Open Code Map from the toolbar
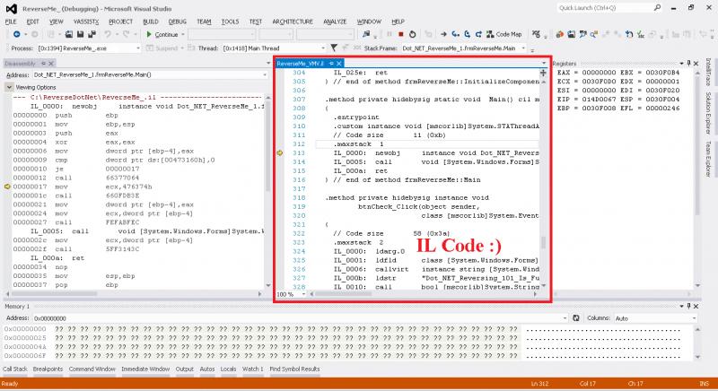The height and width of the screenshot is (391, 718). (504, 34)
